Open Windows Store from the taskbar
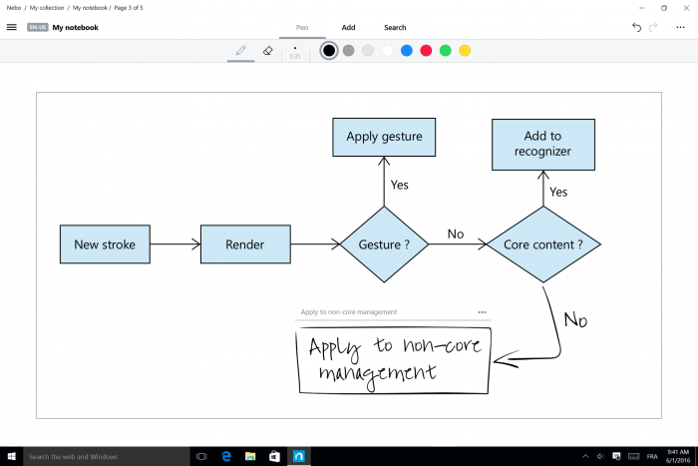This screenshot has height=466, width=698. pyautogui.click(x=274, y=456)
